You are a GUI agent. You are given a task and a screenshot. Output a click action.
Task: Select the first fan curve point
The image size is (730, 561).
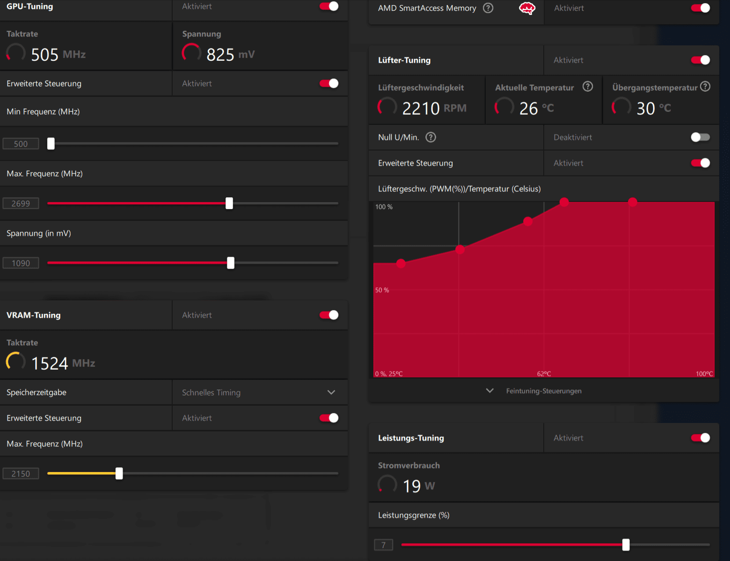click(401, 263)
